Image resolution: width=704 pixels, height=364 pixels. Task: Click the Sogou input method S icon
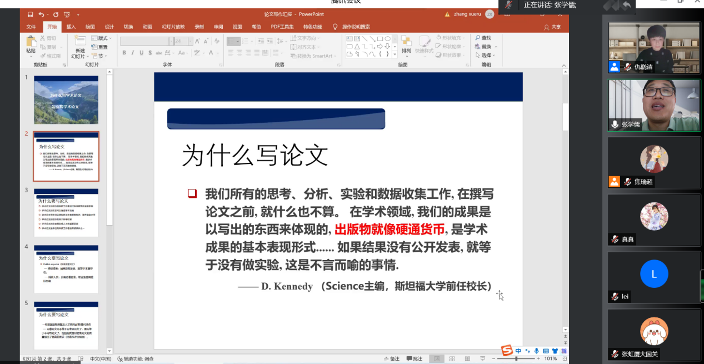click(506, 351)
